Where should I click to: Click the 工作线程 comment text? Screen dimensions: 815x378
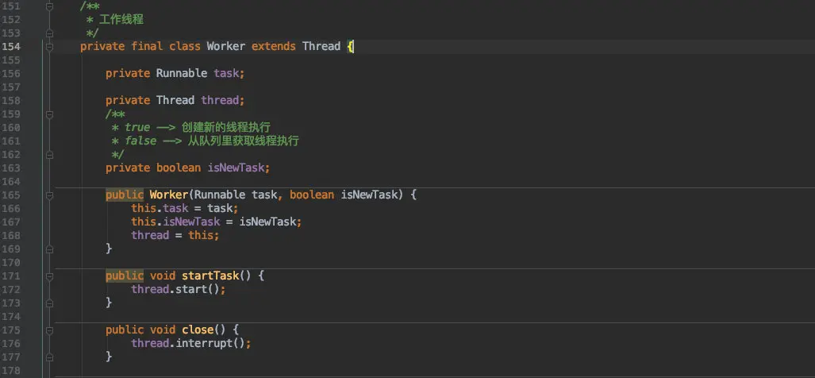tap(121, 20)
